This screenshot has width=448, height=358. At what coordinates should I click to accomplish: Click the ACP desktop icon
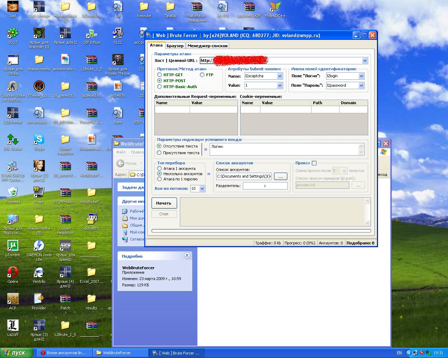pyautogui.click(x=13, y=302)
